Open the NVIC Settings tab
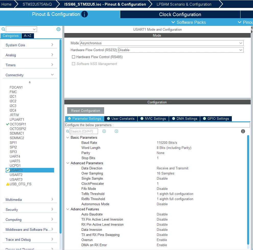 pyautogui.click(x=153, y=118)
